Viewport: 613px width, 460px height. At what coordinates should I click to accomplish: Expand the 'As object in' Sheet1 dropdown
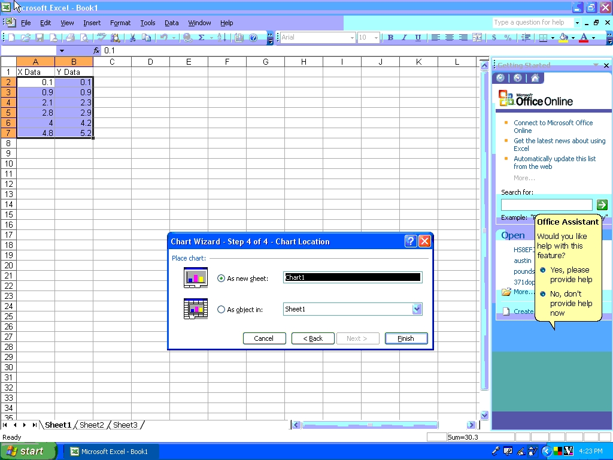tap(417, 309)
